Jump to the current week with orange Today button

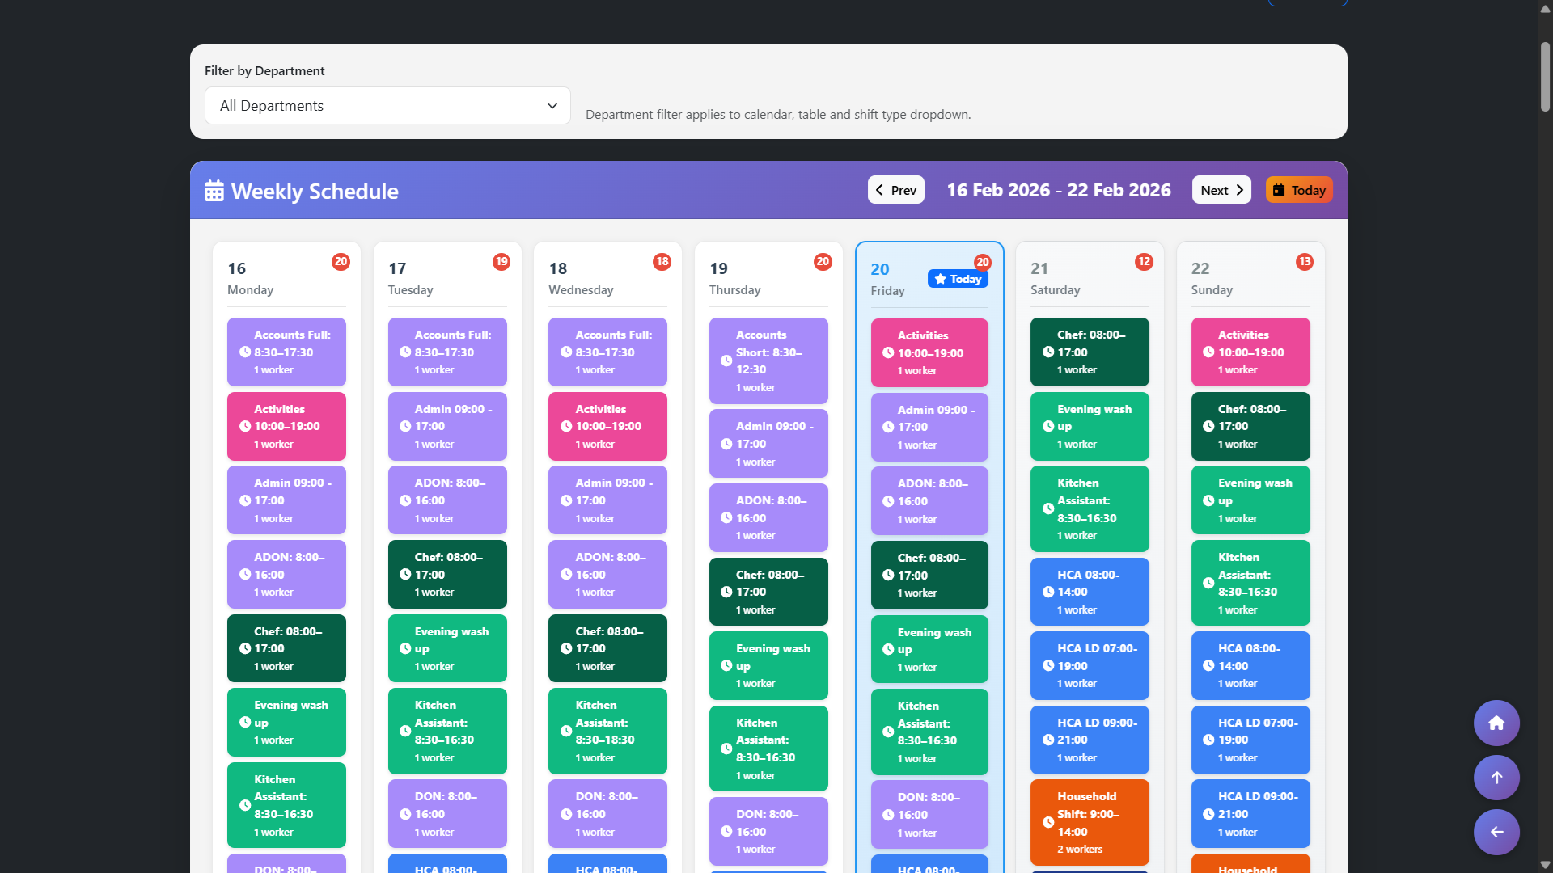pyautogui.click(x=1299, y=190)
